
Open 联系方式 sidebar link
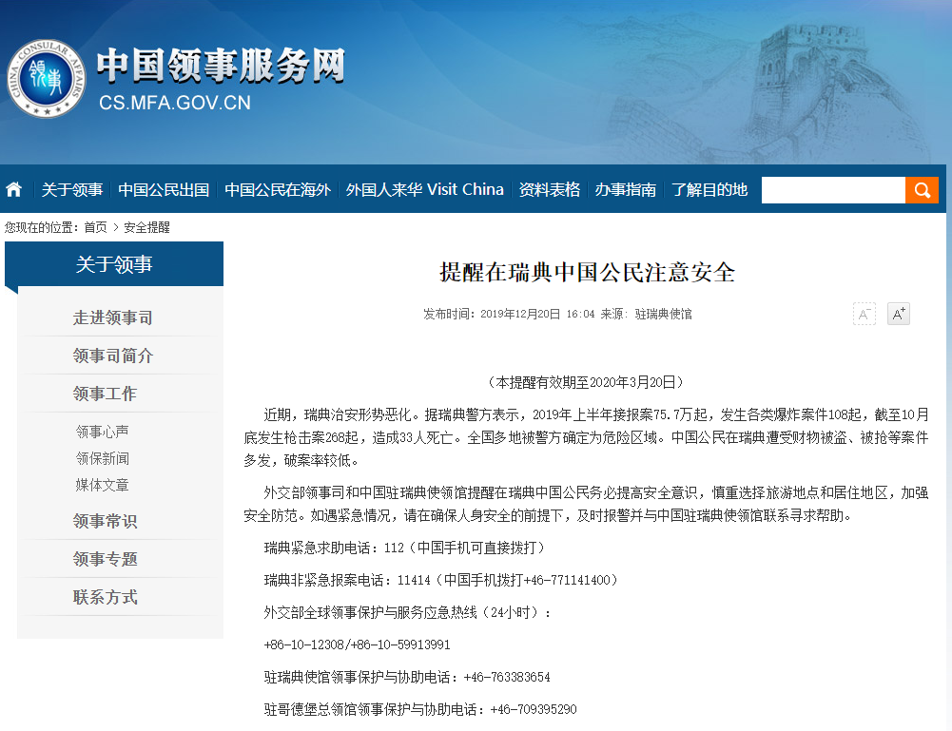pyautogui.click(x=105, y=597)
